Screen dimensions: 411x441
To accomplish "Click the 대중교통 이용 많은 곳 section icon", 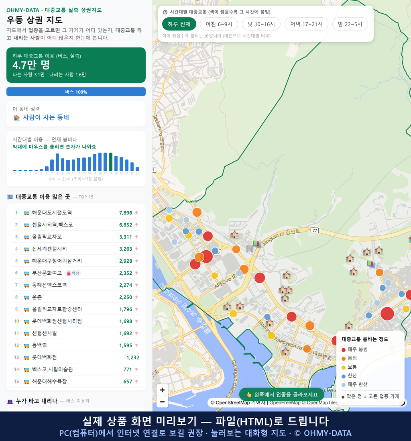I will pos(10,197).
